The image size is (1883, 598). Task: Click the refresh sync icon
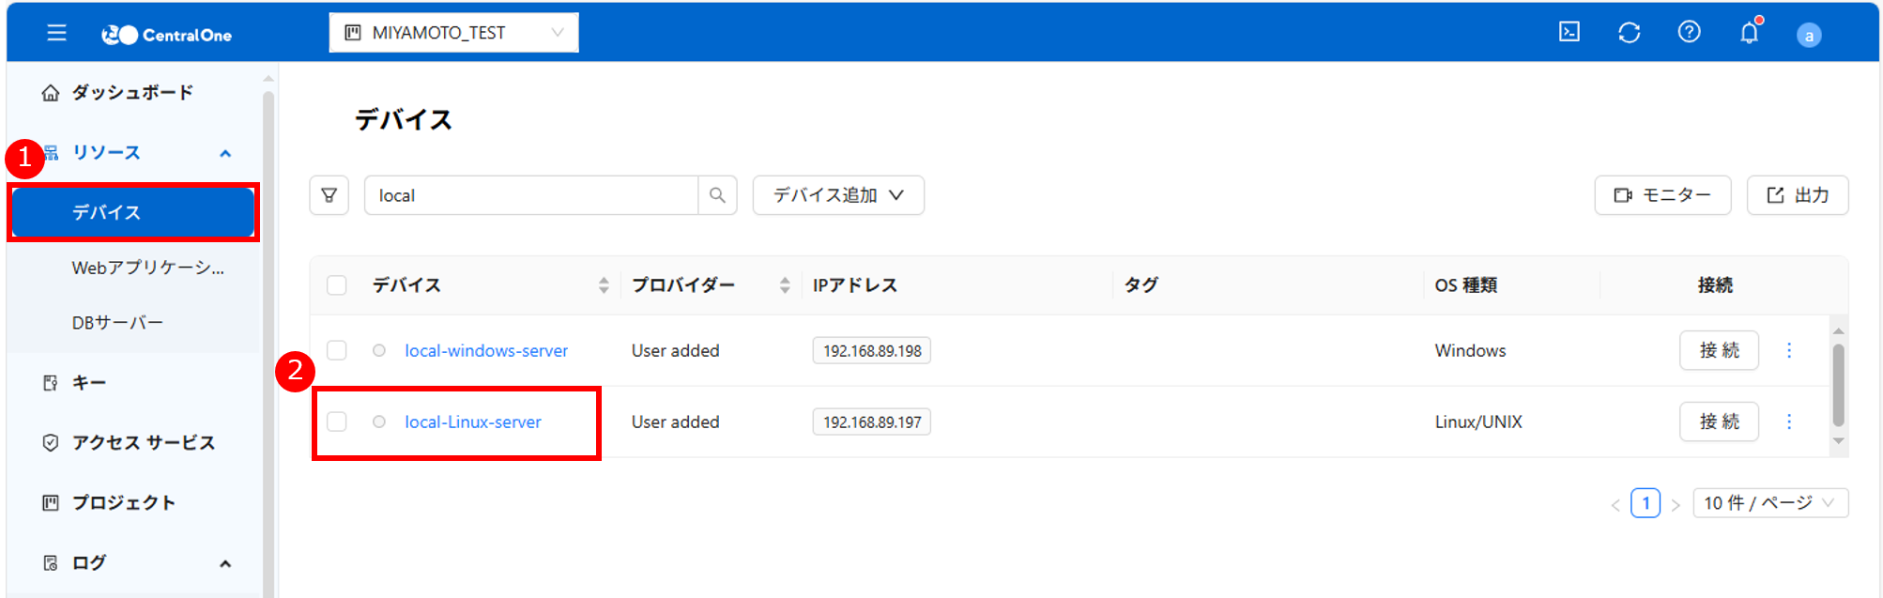point(1629,33)
